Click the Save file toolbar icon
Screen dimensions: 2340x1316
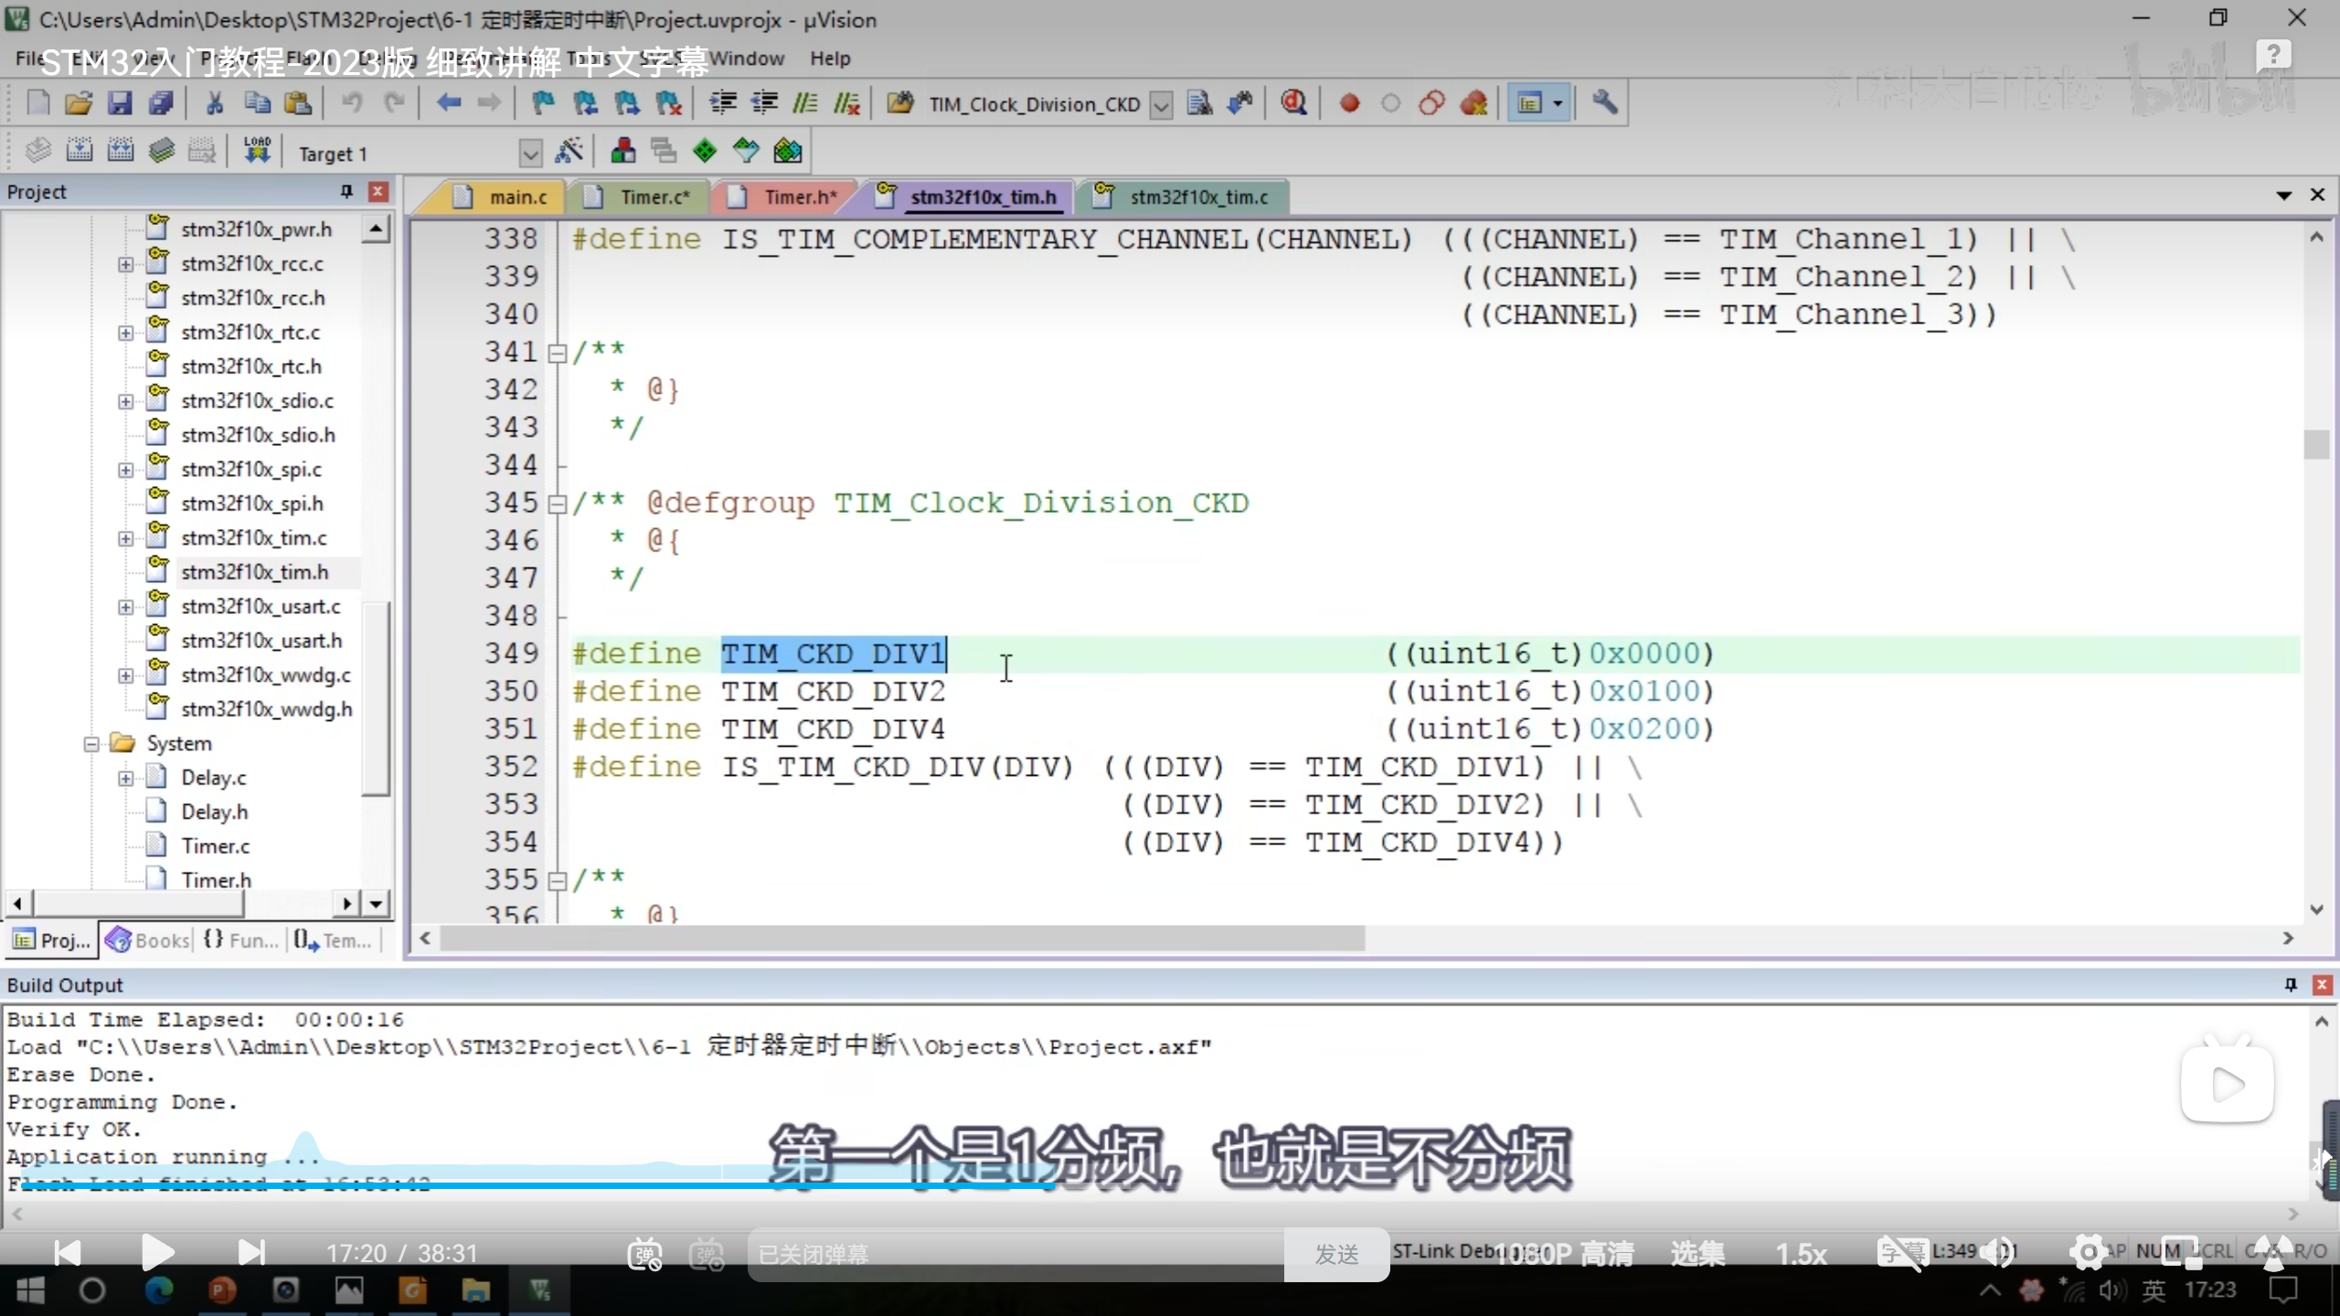click(120, 103)
